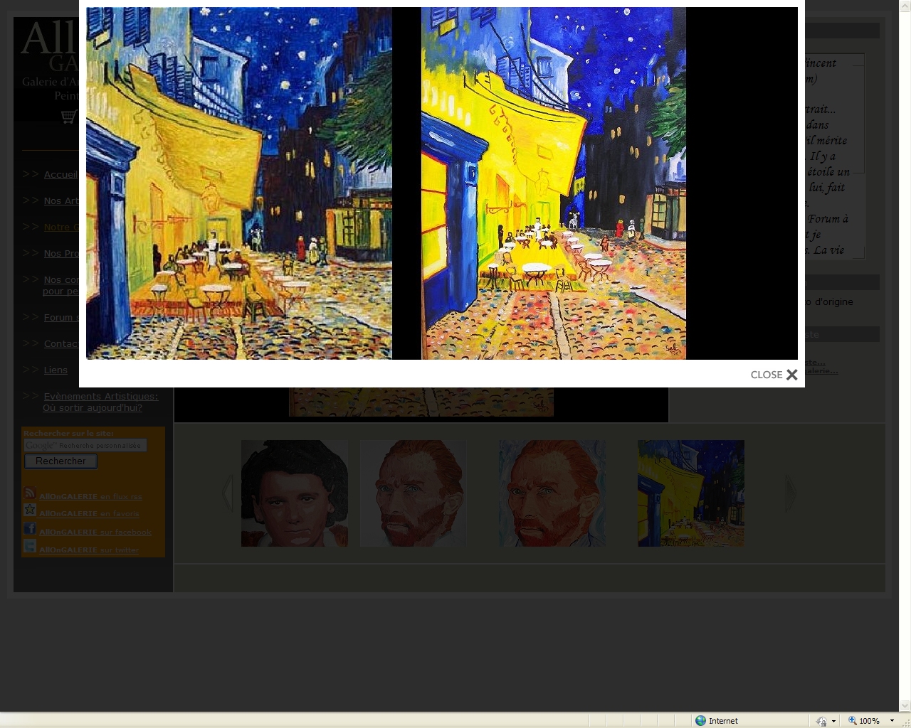Go to previous thumbnails with left arrow
Screen dimensions: 911x728
[x=228, y=493]
